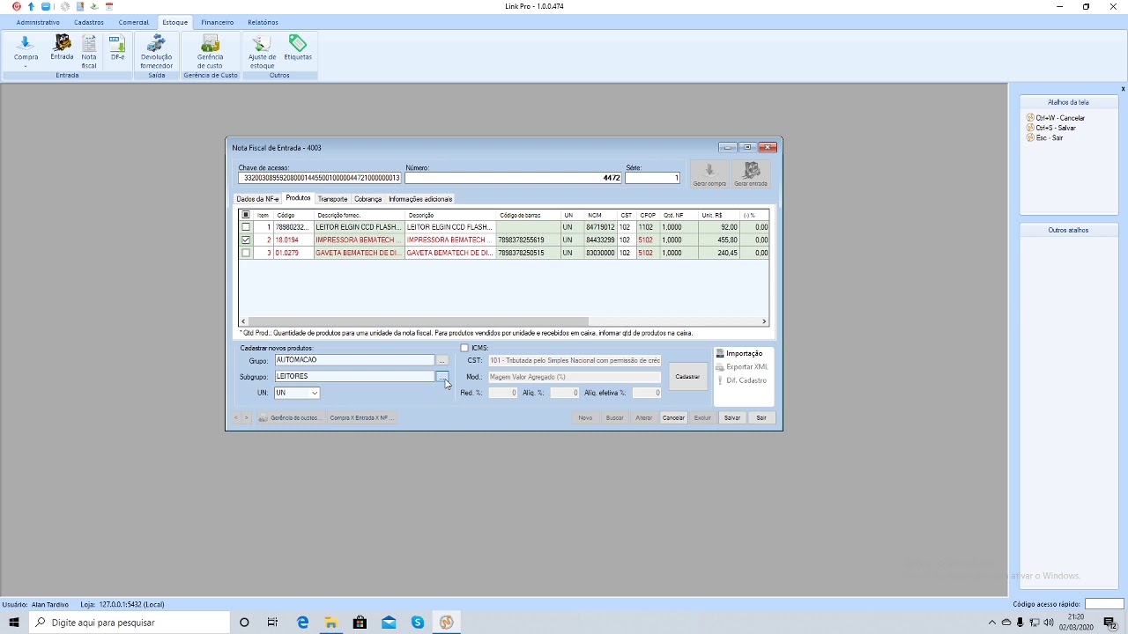Open the DF-e ribbon button

[117, 48]
